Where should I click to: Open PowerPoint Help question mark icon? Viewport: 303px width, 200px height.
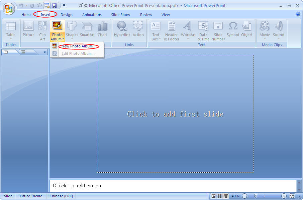tap(298, 14)
